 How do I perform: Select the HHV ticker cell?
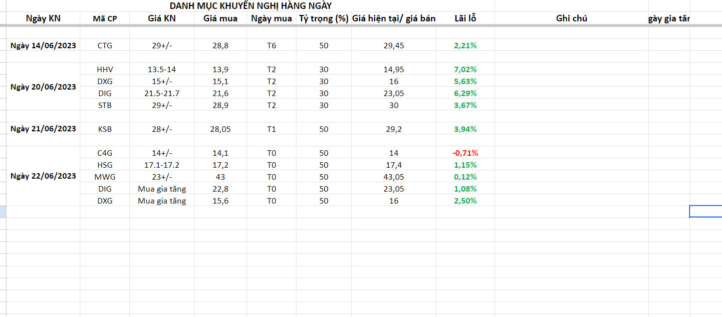105,69
